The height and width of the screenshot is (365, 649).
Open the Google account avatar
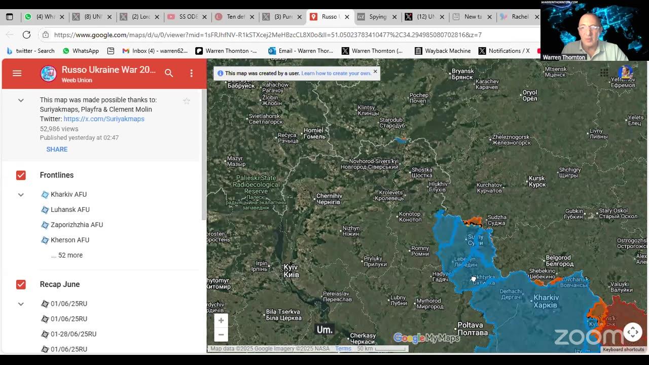click(x=625, y=73)
